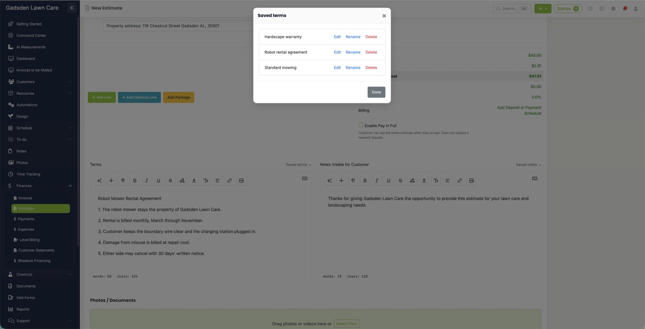The height and width of the screenshot is (329, 645).
Task: Expand the Schedule sidebar section
Action: click(40, 128)
